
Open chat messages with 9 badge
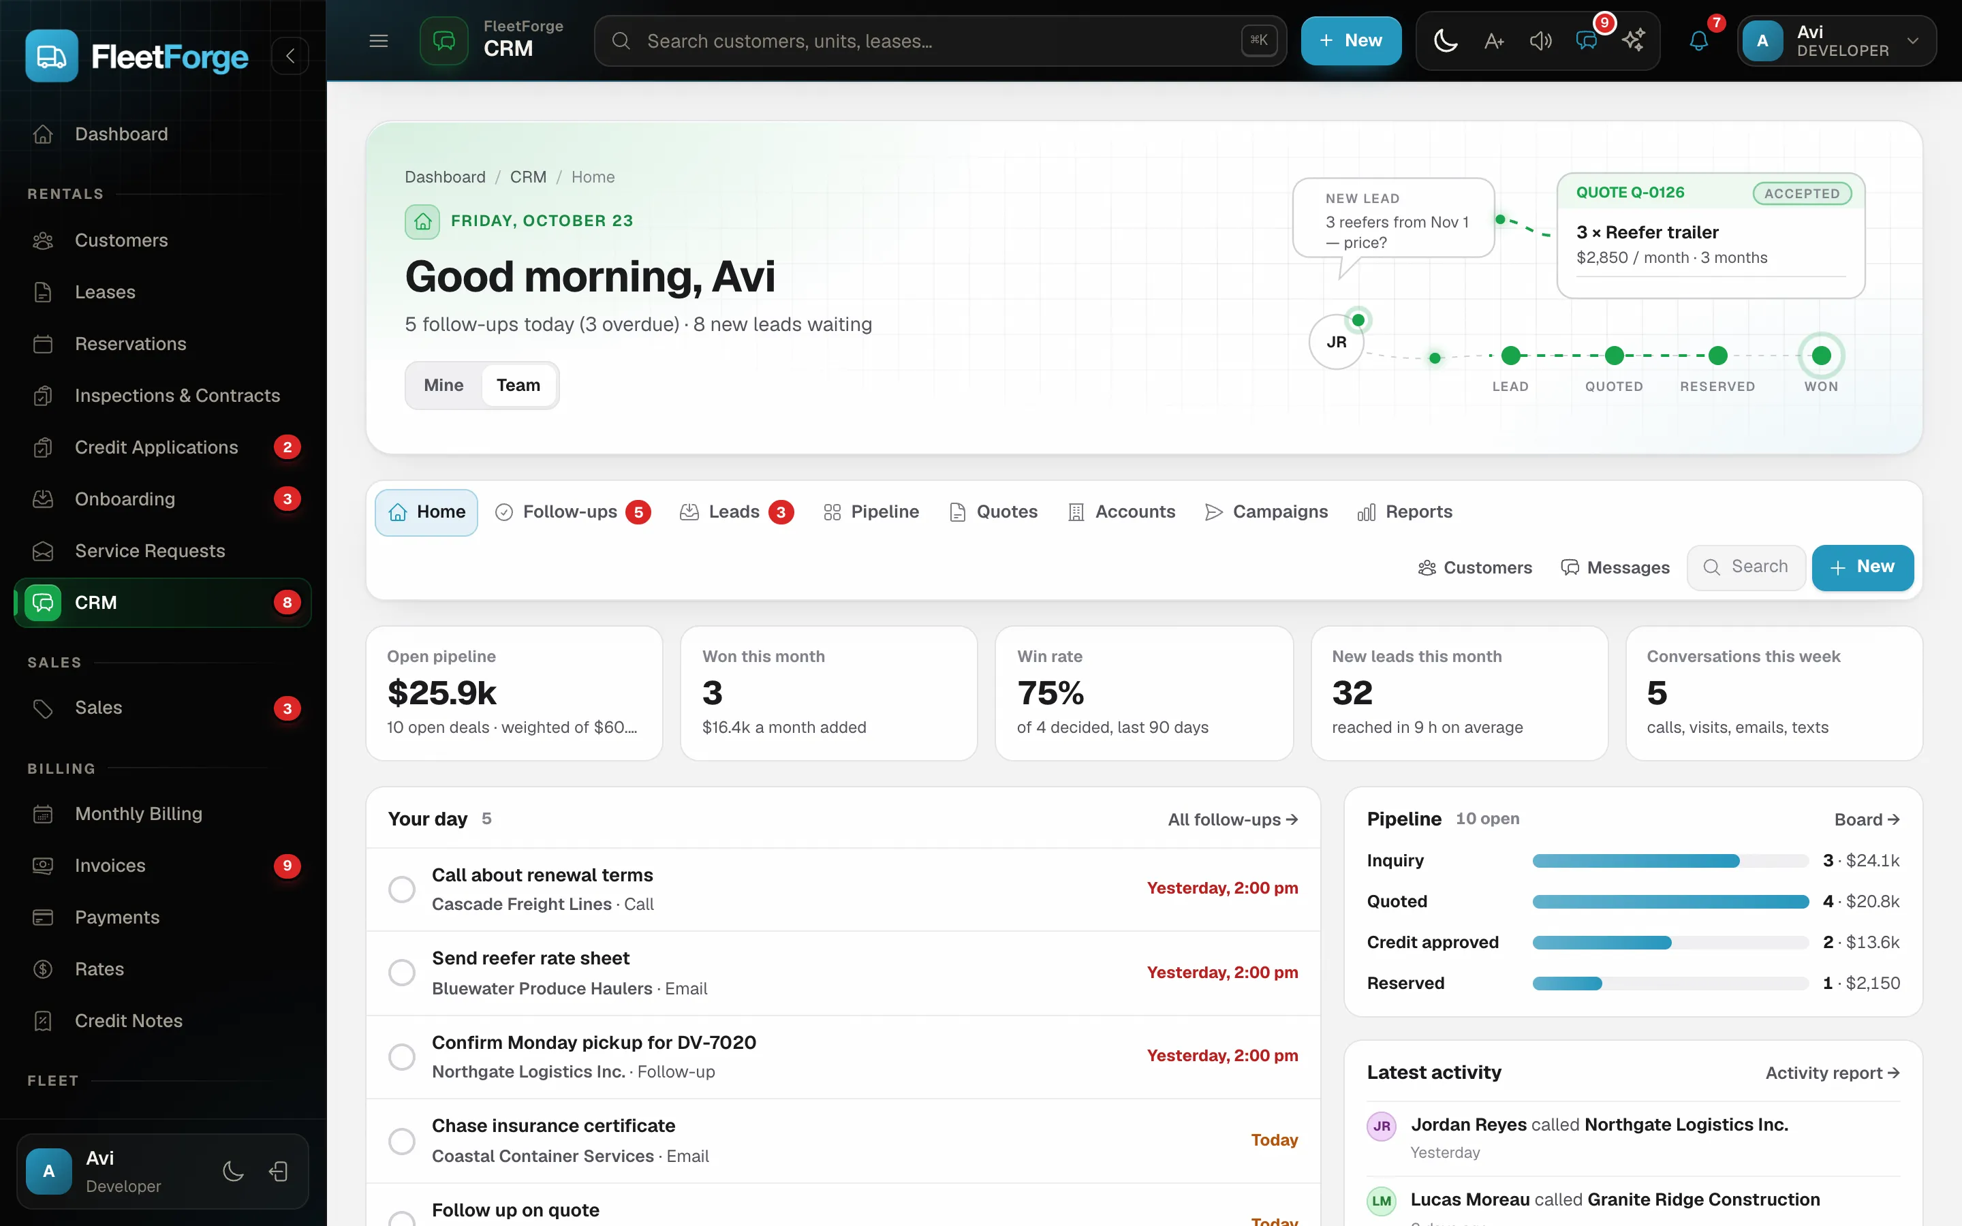[1587, 41]
